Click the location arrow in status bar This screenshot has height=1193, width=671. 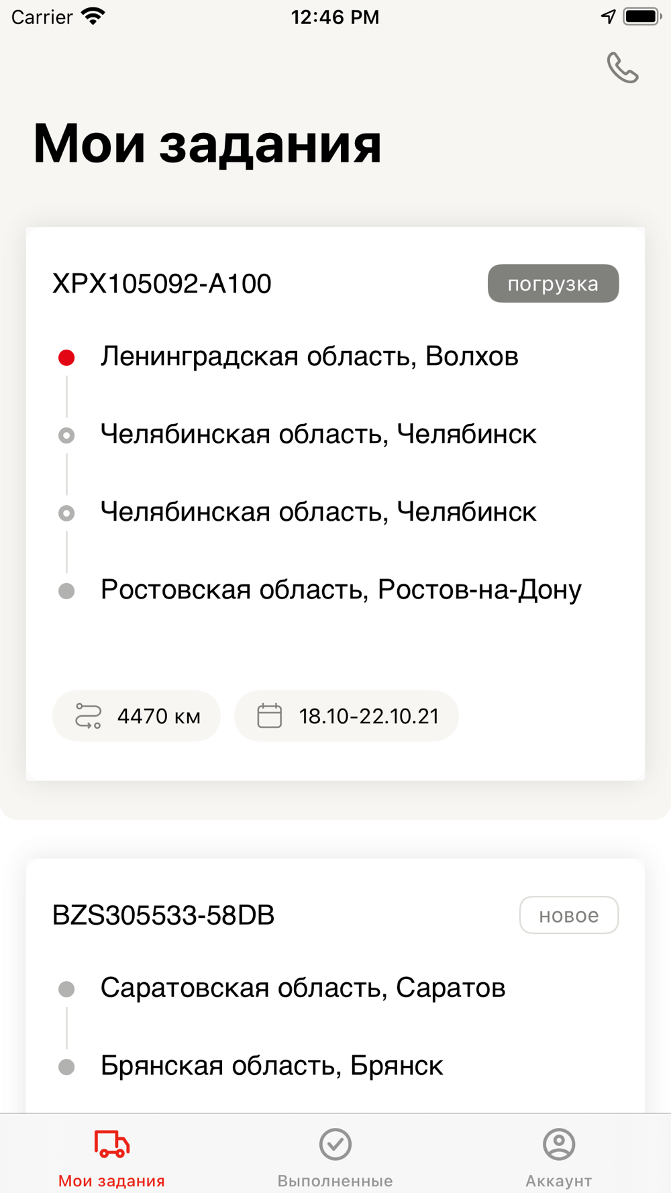tap(608, 17)
